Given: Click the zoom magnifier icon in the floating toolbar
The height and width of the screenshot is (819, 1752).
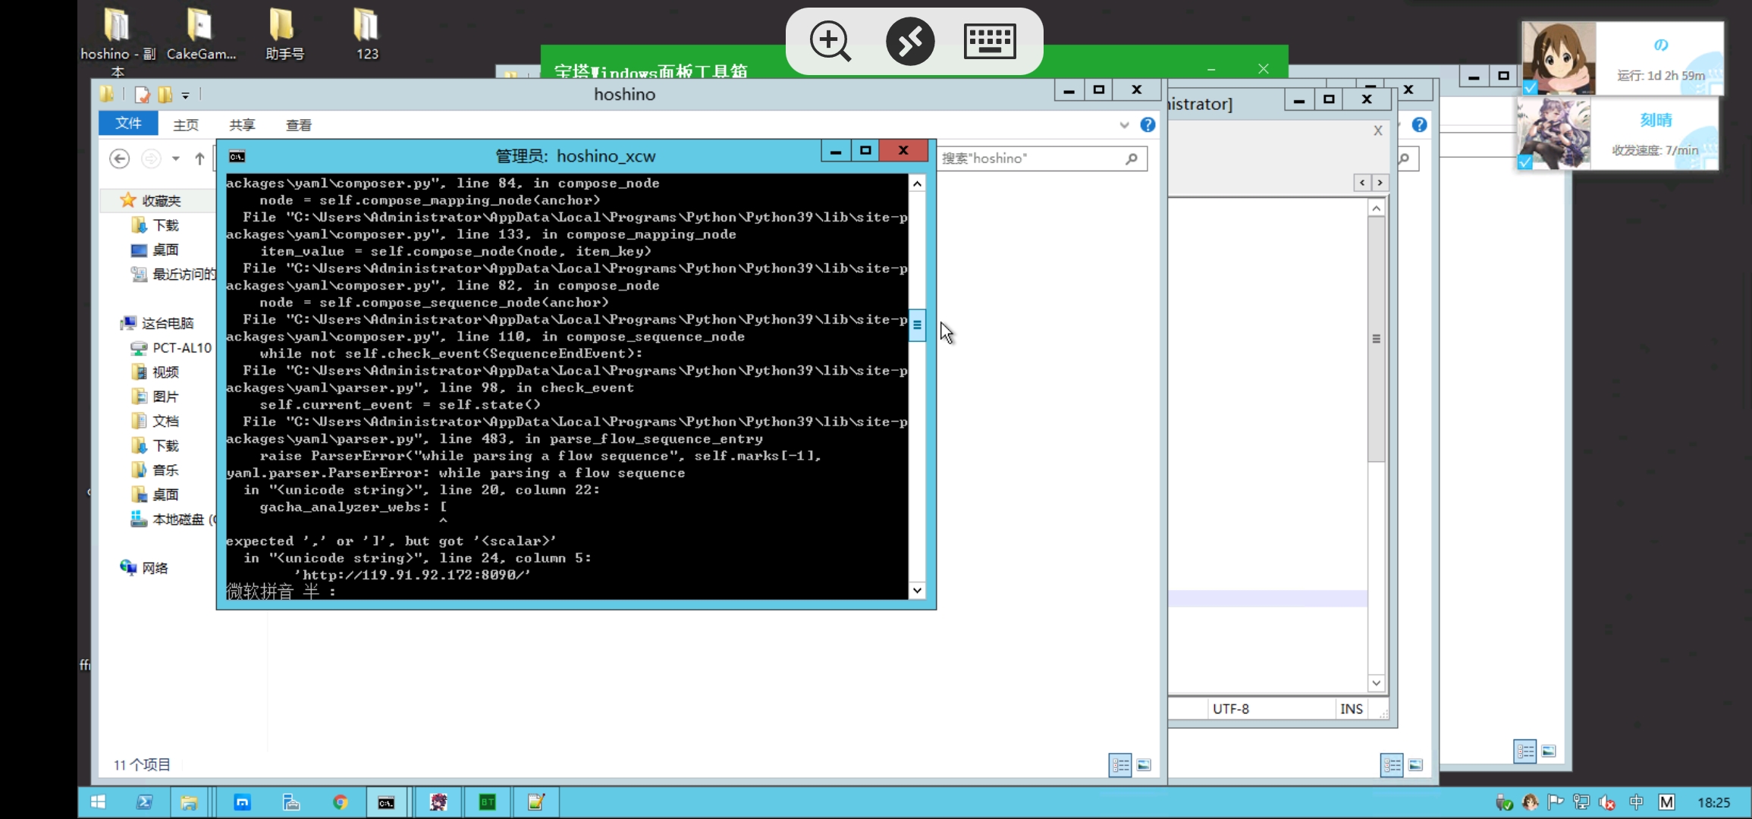Looking at the screenshot, I should click(x=829, y=42).
